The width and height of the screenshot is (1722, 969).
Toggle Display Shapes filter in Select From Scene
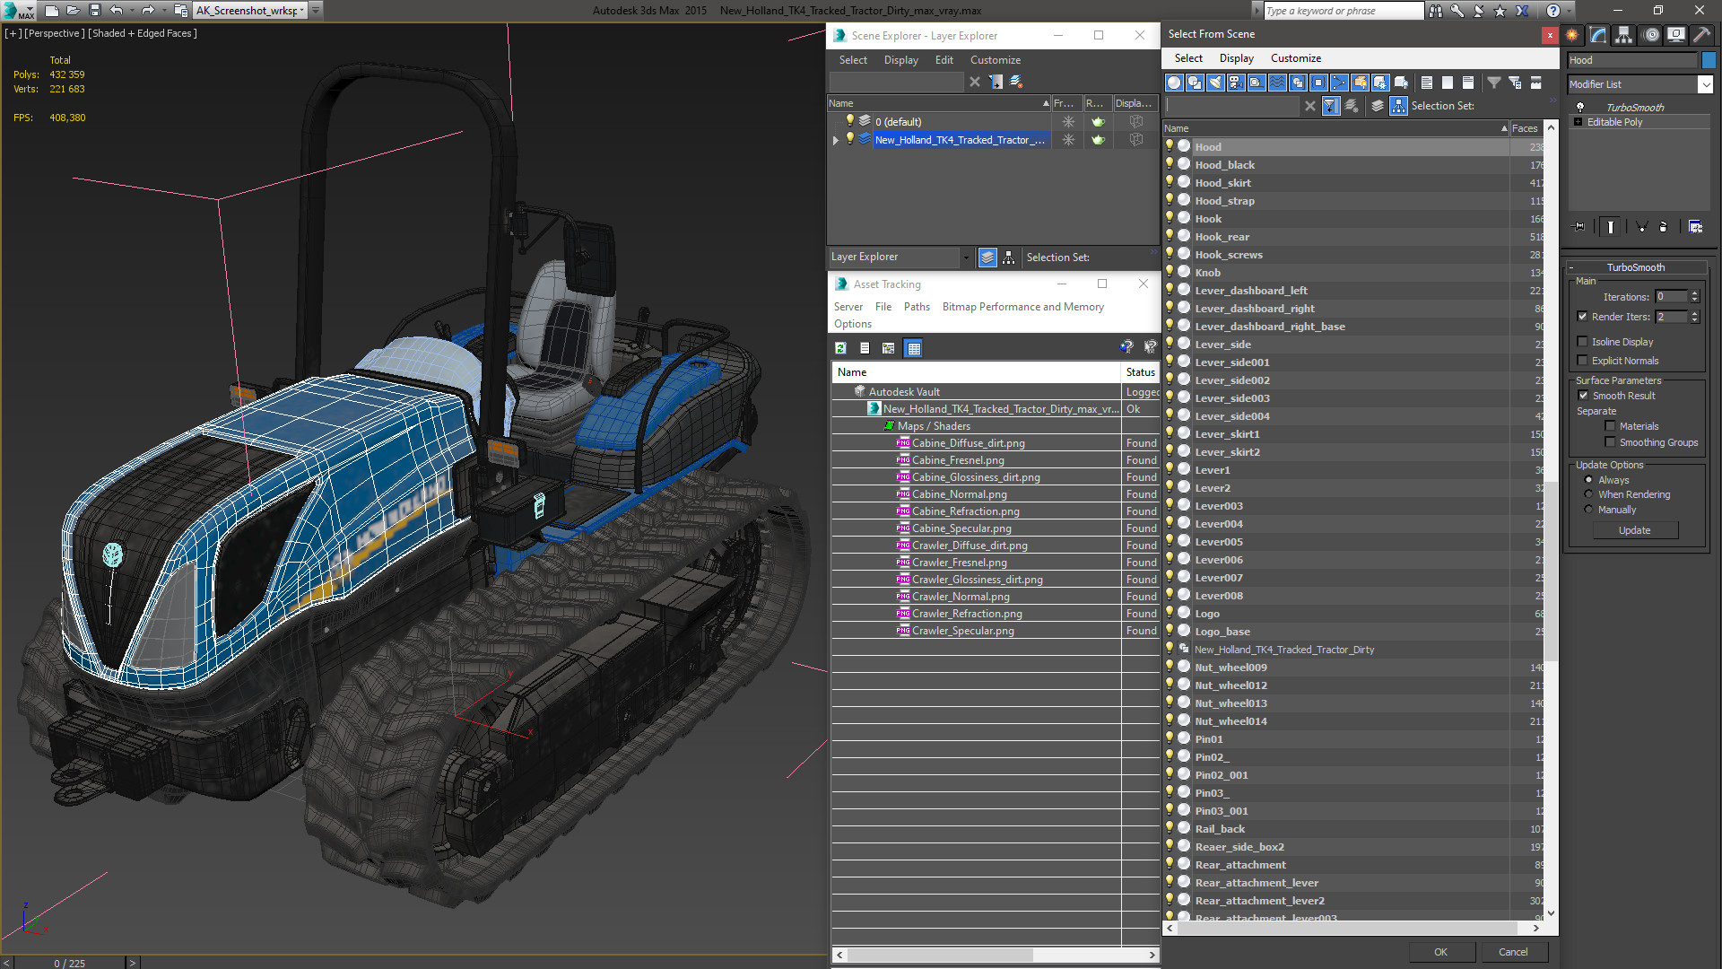[1195, 83]
